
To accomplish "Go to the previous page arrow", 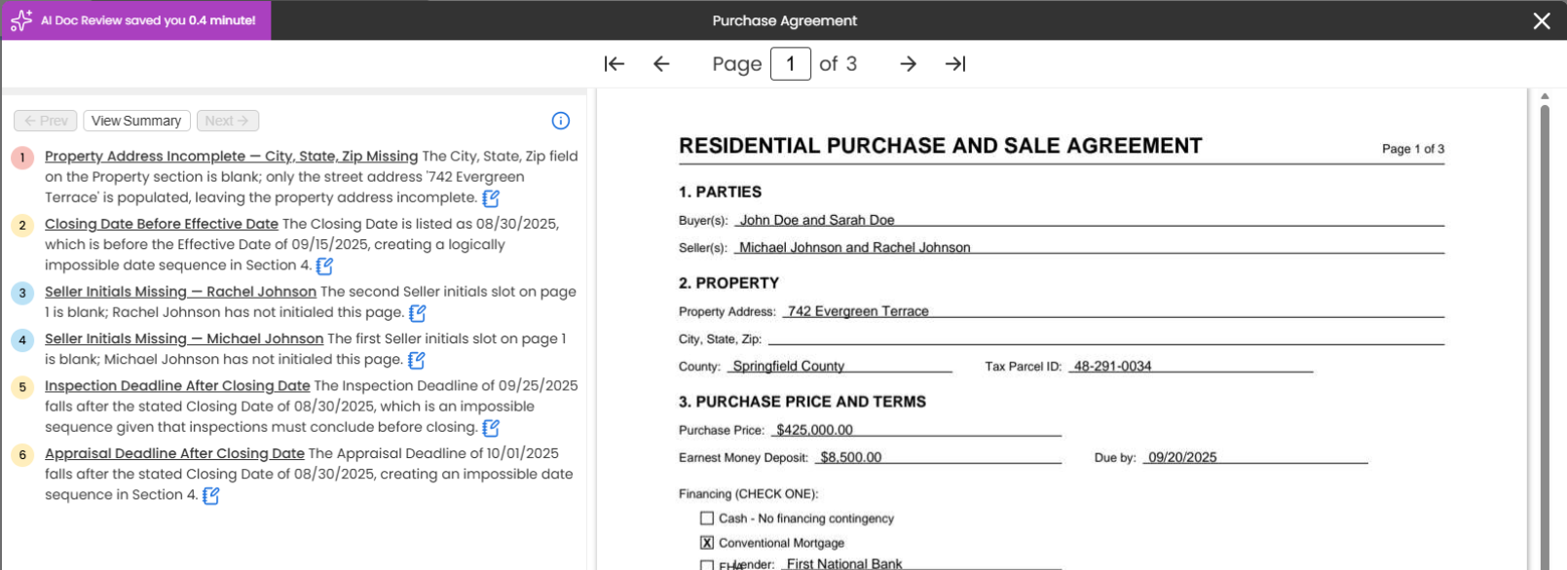I will pyautogui.click(x=661, y=64).
